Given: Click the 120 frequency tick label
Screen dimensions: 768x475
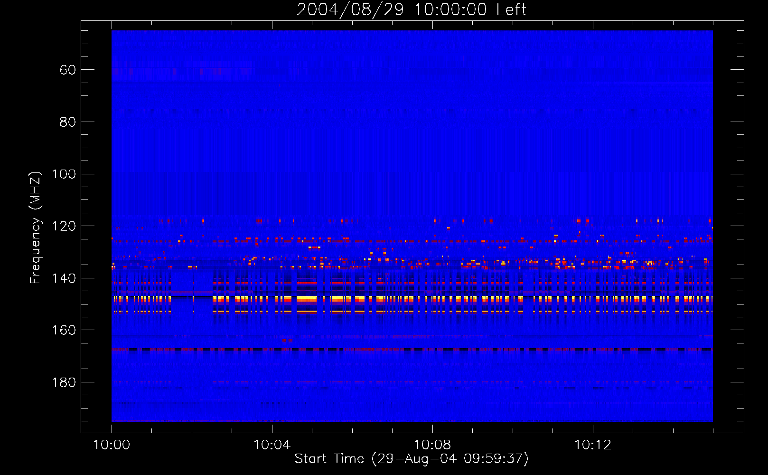Looking at the screenshot, I should tap(64, 226).
